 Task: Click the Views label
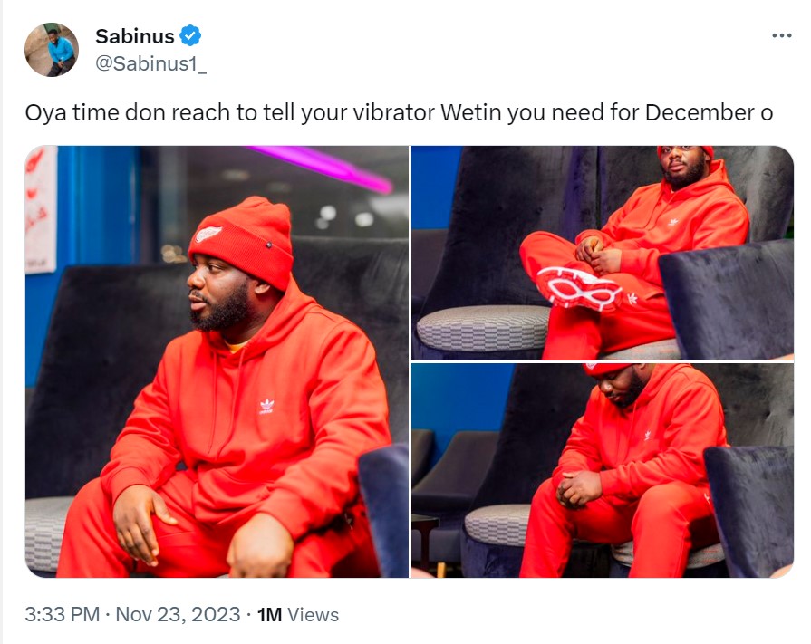click(313, 615)
